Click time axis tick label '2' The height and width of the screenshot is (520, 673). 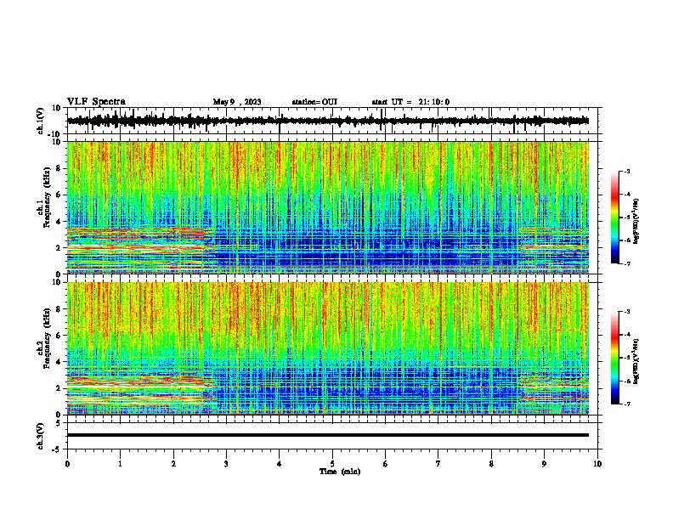173,464
